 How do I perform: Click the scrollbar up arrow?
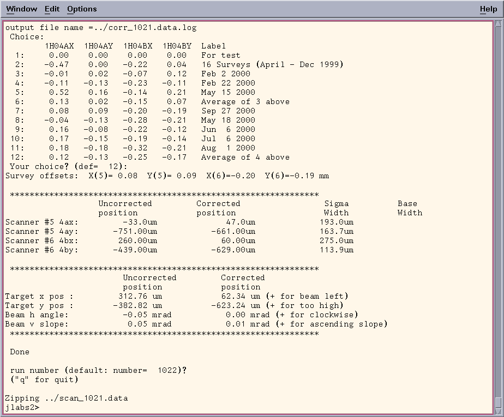coord(498,24)
